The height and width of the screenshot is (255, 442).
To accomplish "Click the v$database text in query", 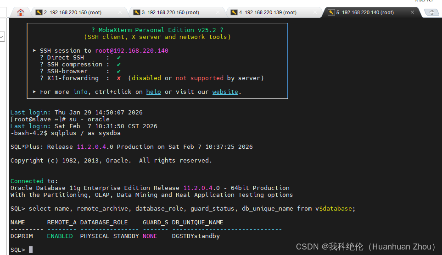I will pos(334,209).
